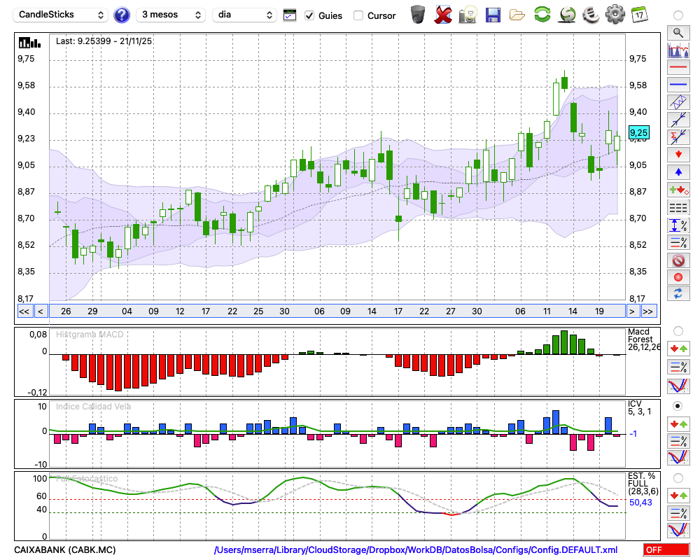
Task: Click the red prohibition sign icon
Action: [x=678, y=260]
